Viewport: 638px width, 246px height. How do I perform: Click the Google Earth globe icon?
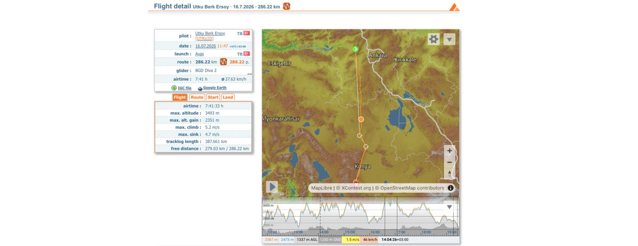tap(200, 88)
